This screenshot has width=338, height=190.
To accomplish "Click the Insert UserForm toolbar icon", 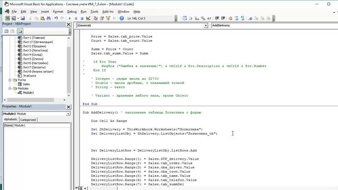I will 14,18.
